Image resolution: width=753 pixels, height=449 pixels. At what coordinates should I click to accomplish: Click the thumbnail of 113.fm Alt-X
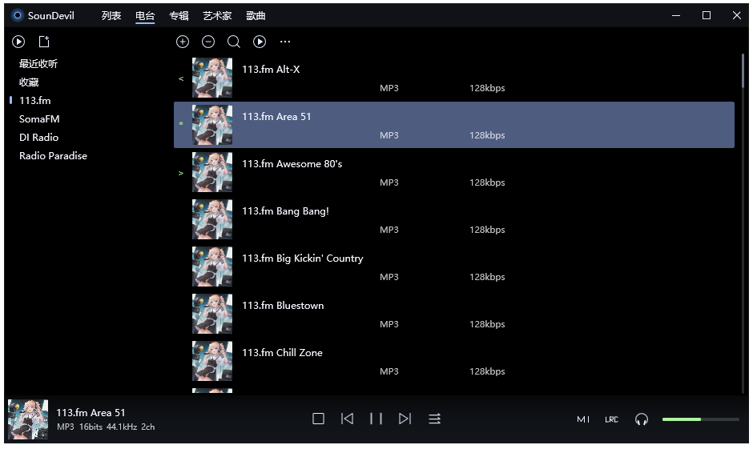pyautogui.click(x=212, y=78)
